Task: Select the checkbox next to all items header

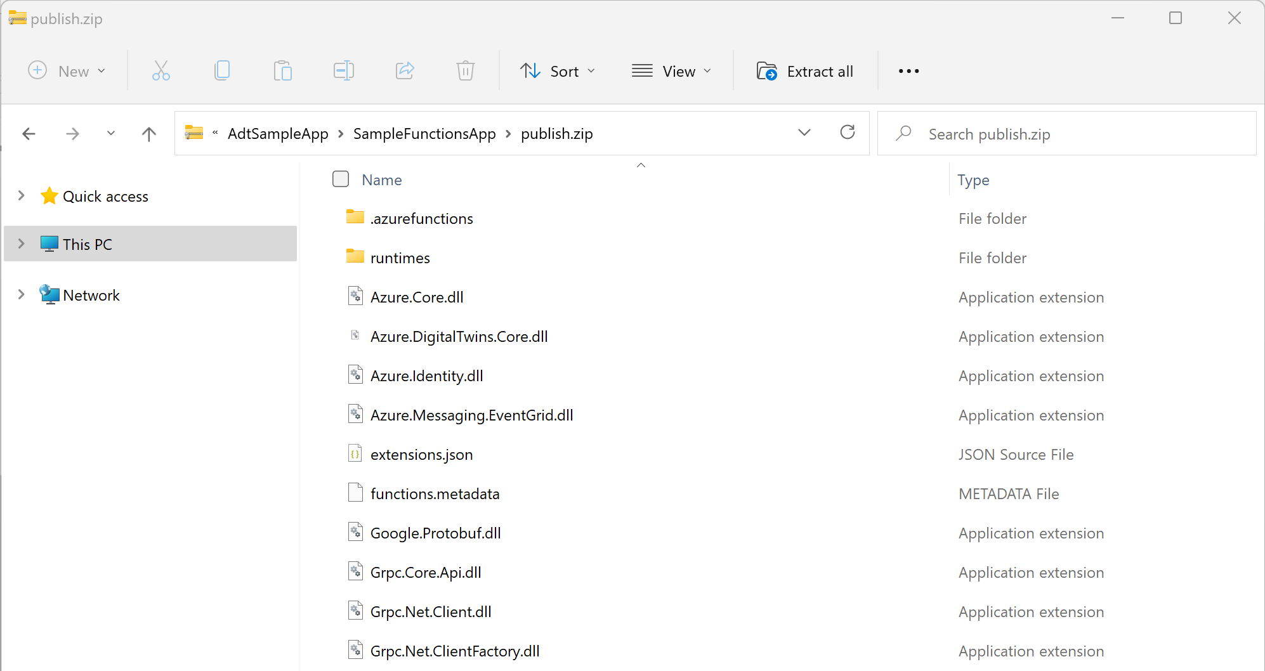Action: [x=341, y=179]
